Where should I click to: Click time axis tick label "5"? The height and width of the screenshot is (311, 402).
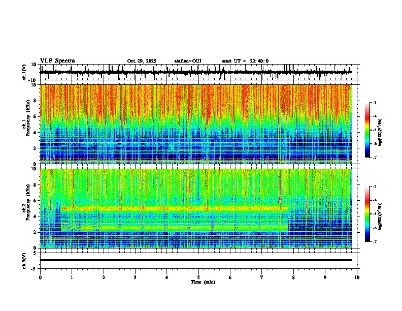point(198,277)
